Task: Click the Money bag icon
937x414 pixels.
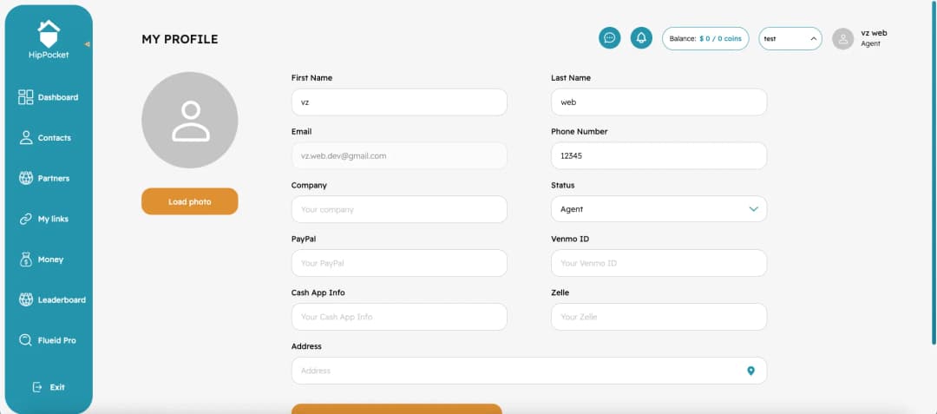Action: 26,260
